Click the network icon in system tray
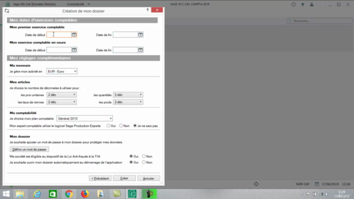The width and height of the screenshot is (354, 199). pos(321,194)
